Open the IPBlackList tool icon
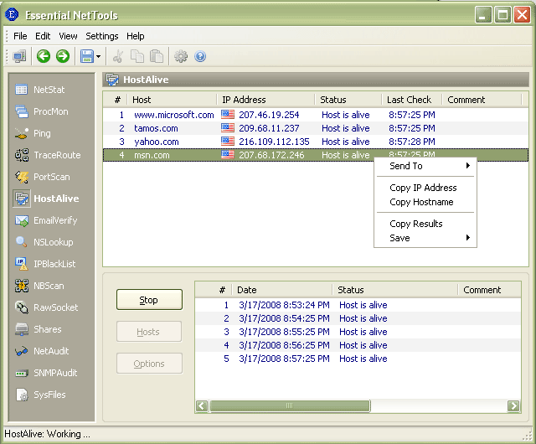The width and height of the screenshot is (536, 444). click(x=22, y=264)
